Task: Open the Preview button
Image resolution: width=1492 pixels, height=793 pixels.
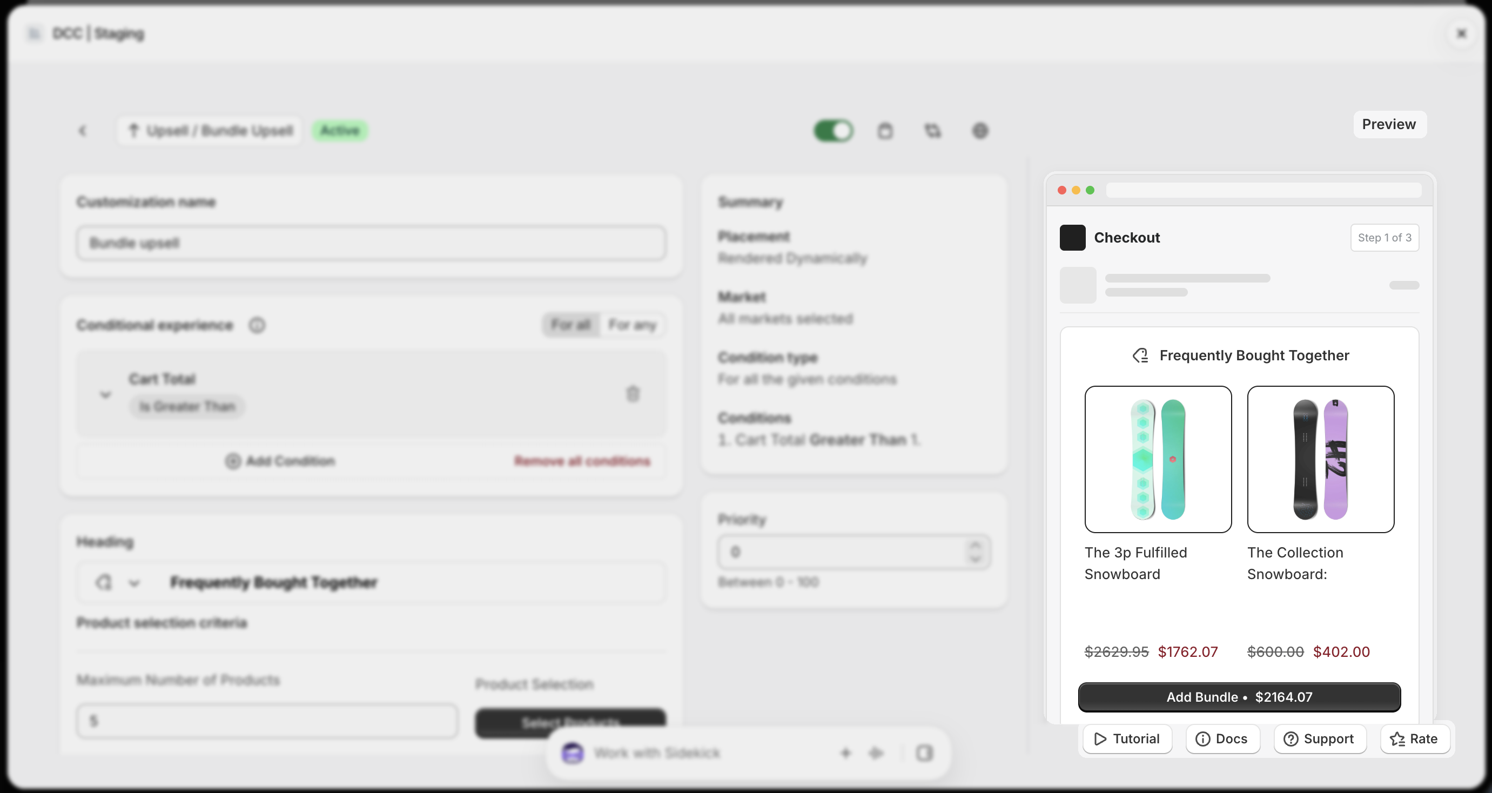Action: (x=1389, y=125)
